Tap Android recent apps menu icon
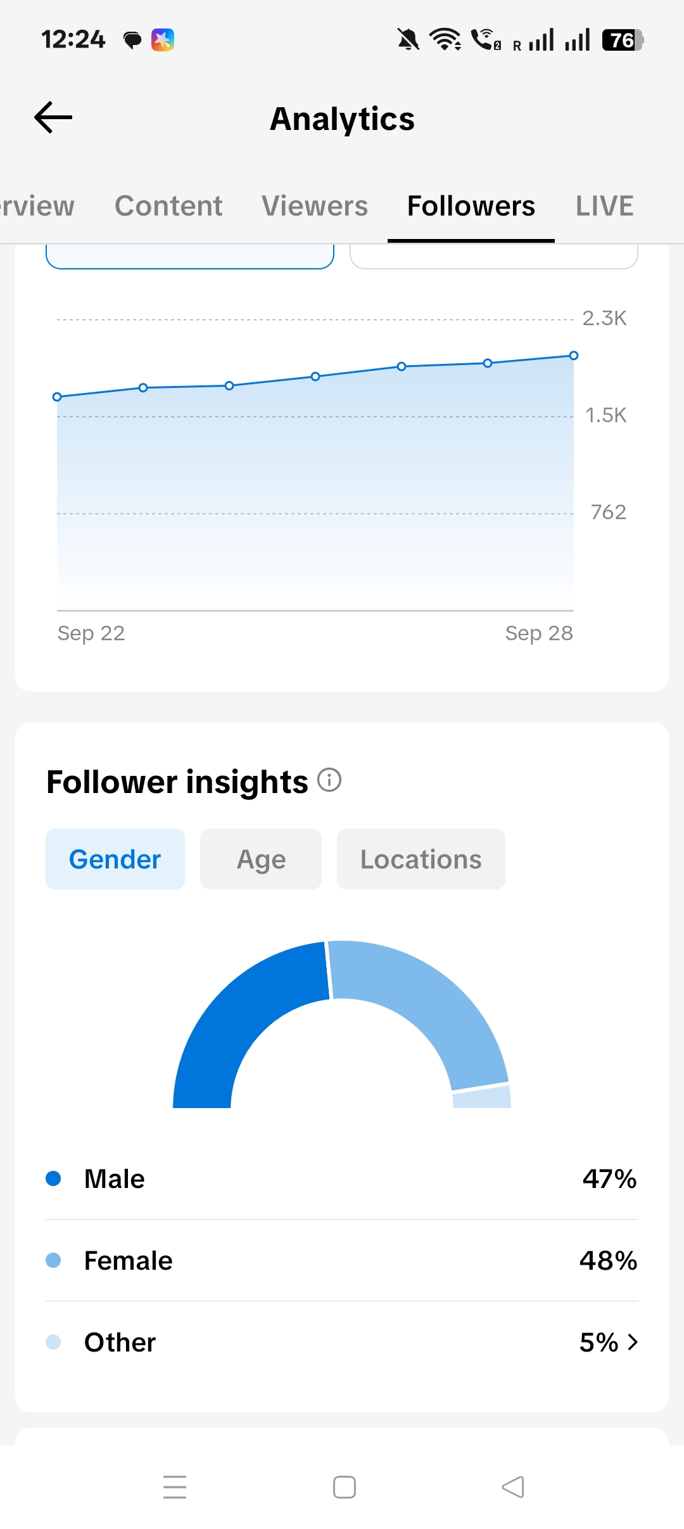Screen dimensions: 684x1529 (x=175, y=1487)
